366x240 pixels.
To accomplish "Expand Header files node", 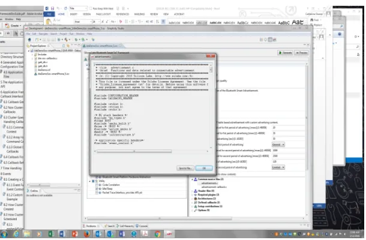I will (193, 191).
